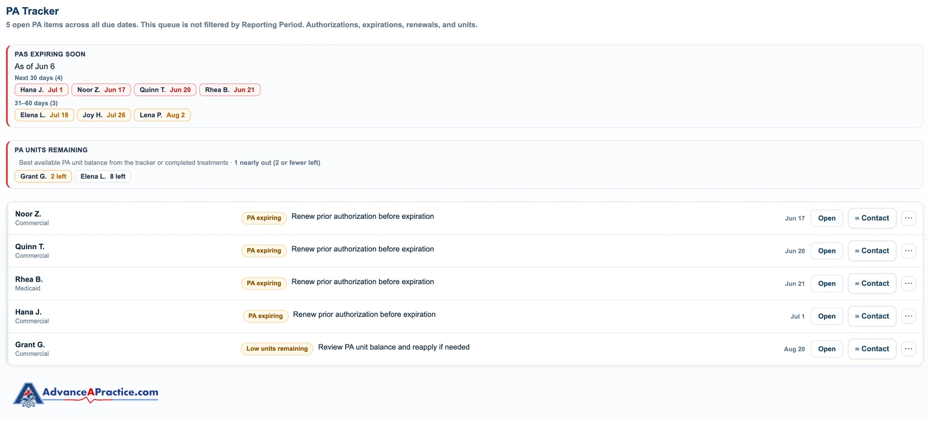
Task: Contact Hana J. via Contact button
Action: (x=872, y=316)
